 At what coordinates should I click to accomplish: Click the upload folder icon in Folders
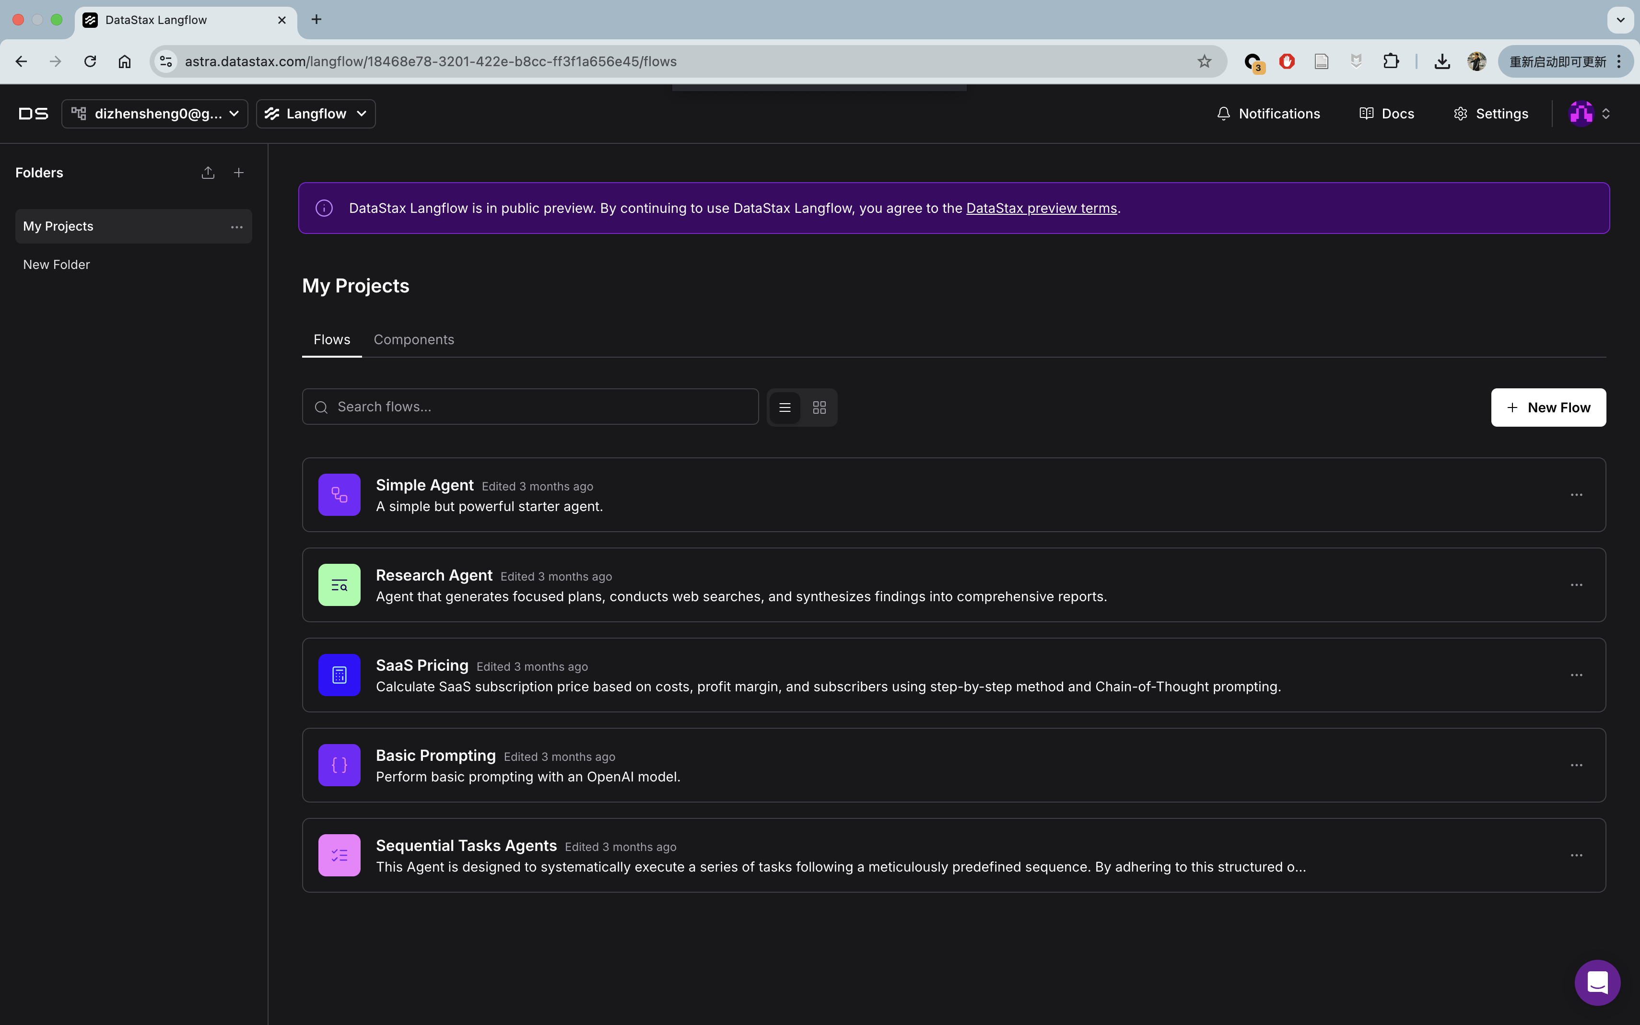(208, 173)
